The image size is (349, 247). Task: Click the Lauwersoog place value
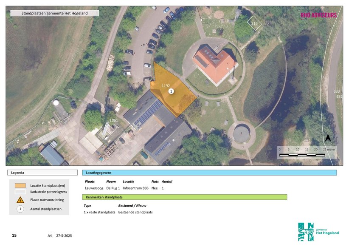(93, 188)
